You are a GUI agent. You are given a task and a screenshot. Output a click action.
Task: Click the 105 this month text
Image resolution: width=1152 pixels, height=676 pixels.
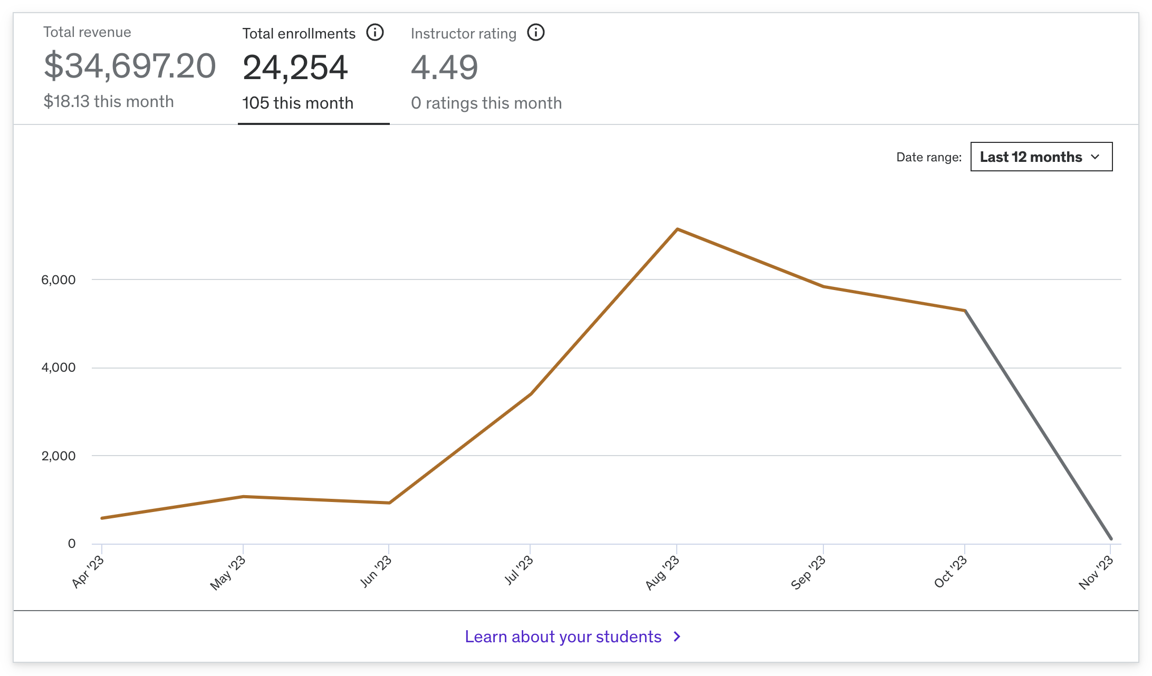point(298,103)
